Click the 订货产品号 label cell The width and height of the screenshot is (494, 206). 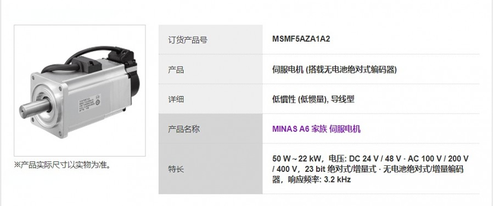(x=210, y=40)
